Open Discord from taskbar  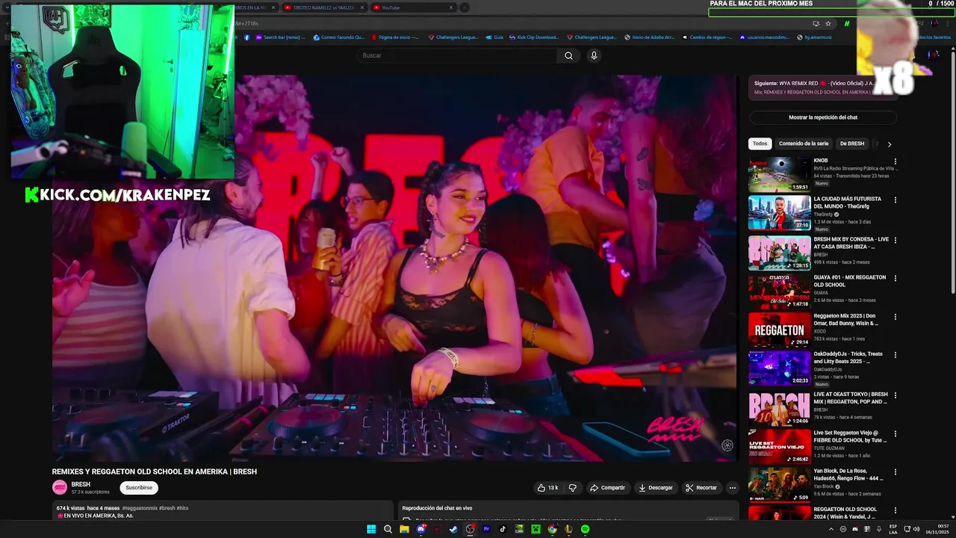(x=420, y=529)
